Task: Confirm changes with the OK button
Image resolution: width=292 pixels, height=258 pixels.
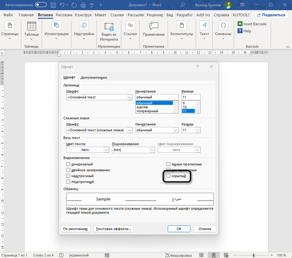Action: pyautogui.click(x=179, y=229)
